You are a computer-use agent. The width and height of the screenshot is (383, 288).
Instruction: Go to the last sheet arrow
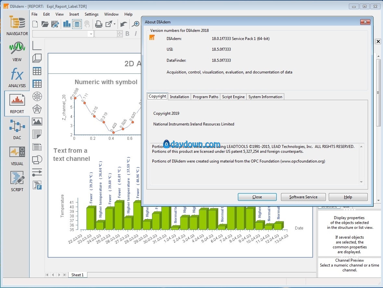(x=65, y=275)
